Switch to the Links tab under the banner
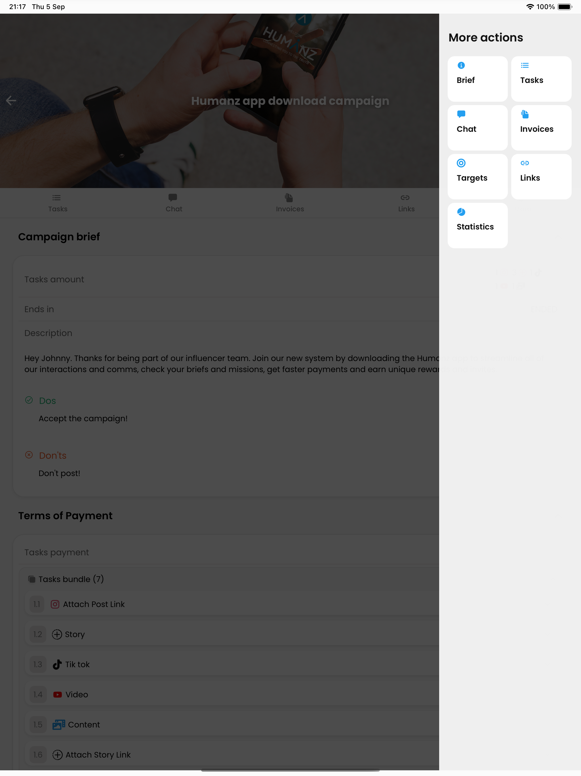The width and height of the screenshot is (581, 776). coord(406,203)
